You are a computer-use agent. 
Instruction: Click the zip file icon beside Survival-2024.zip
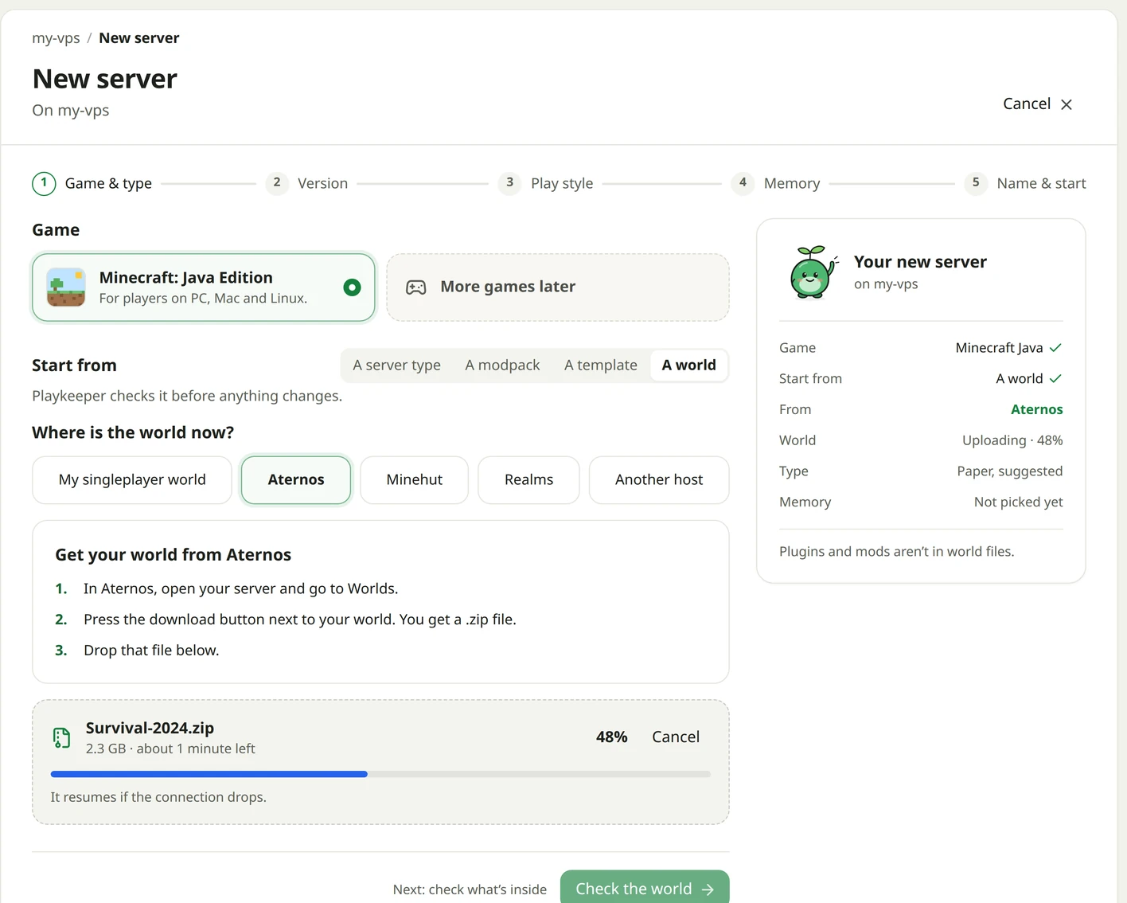click(x=61, y=738)
